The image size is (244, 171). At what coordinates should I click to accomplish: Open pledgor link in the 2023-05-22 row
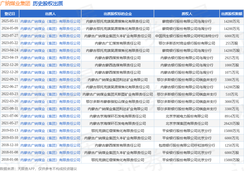pyautogui.click(x=50, y=43)
